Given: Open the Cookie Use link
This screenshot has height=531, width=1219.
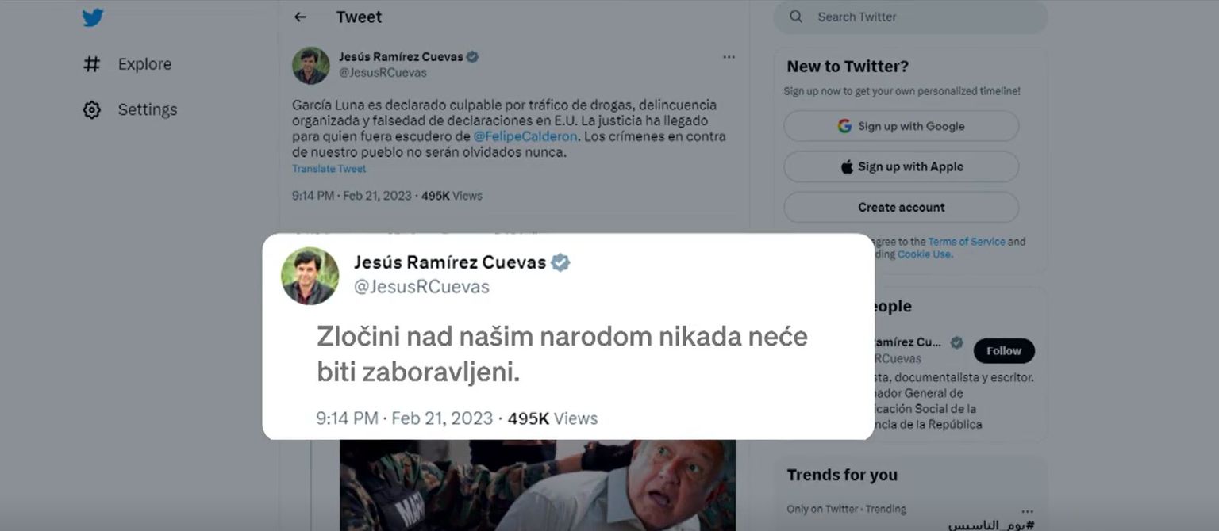Looking at the screenshot, I should click(x=924, y=254).
